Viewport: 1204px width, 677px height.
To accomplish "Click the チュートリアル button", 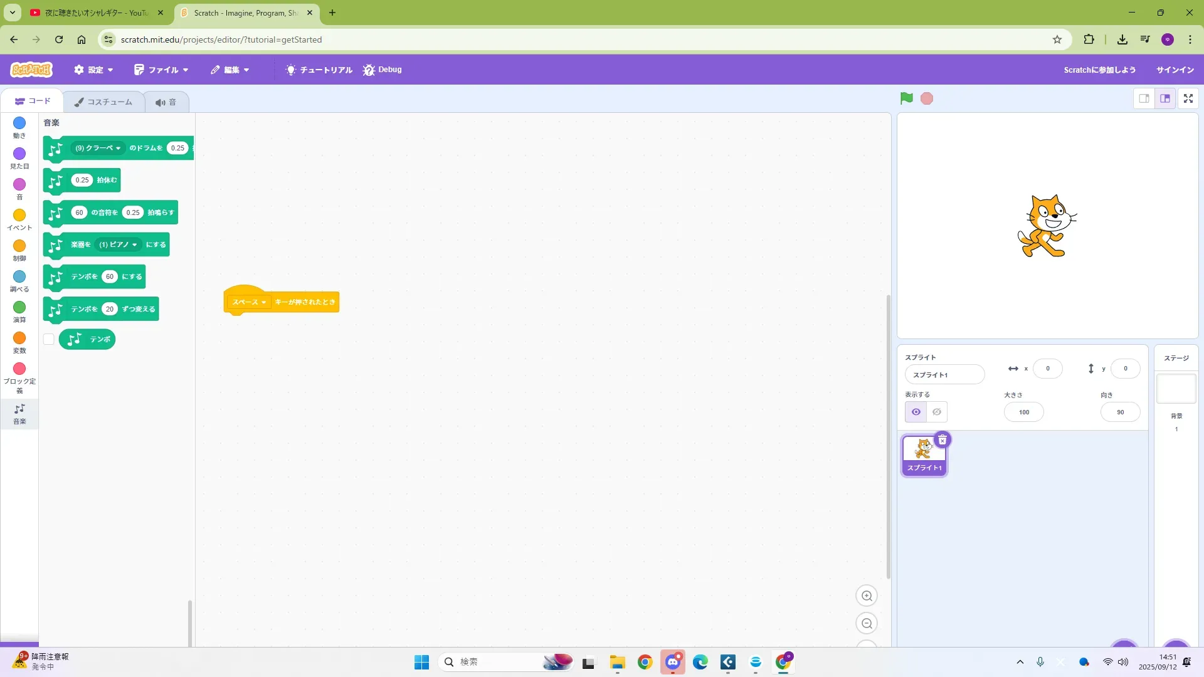I will point(319,70).
